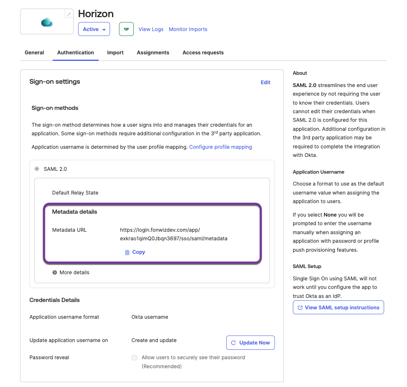The width and height of the screenshot is (407, 387).
Task: Open the Monitor Imports link
Action: (x=188, y=29)
